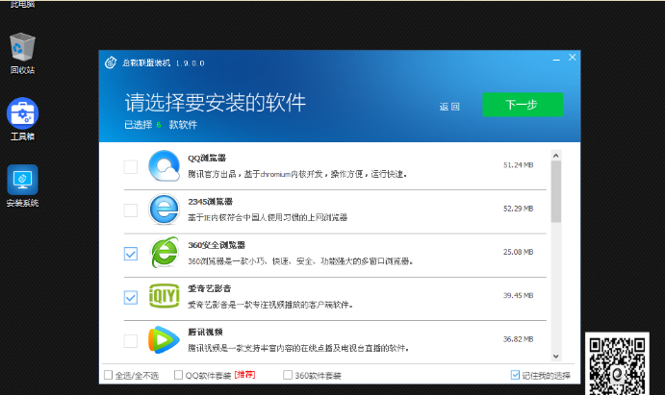The image size is (665, 395).
Task: Launch the 安装系统 desktop icon
Action: point(22,185)
